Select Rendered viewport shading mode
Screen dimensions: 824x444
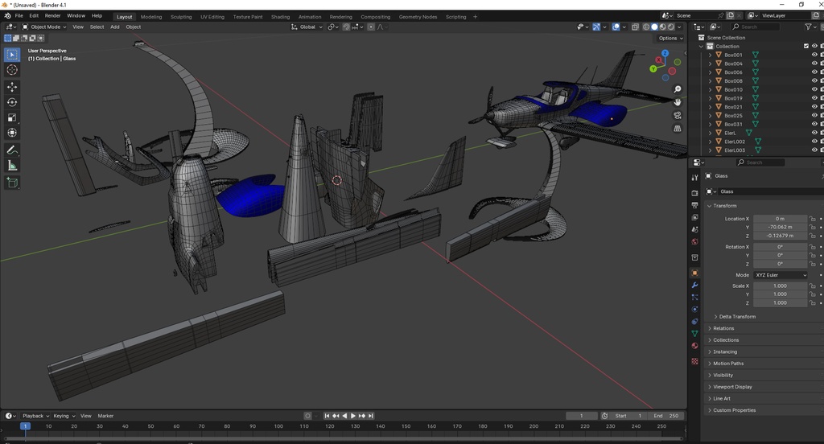671,27
